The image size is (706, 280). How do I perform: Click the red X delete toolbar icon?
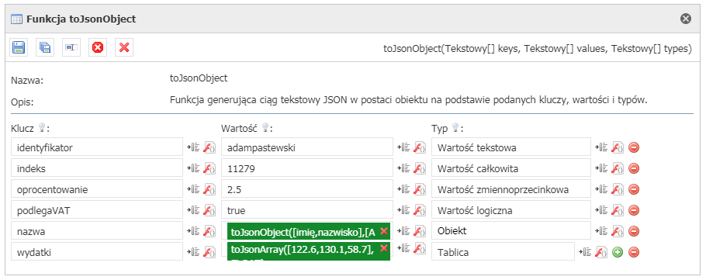pyautogui.click(x=124, y=47)
